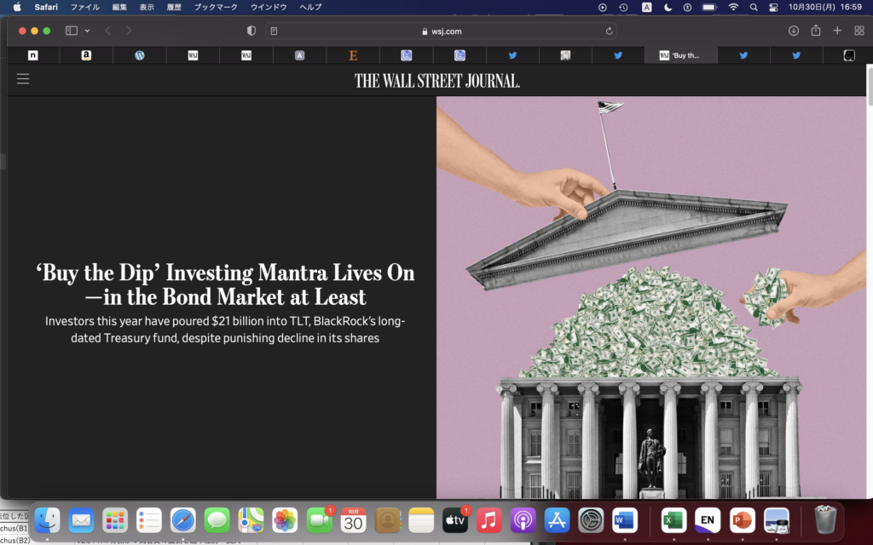Expand the sidebar tab group dropdown arrow
873x545 pixels.
click(87, 31)
